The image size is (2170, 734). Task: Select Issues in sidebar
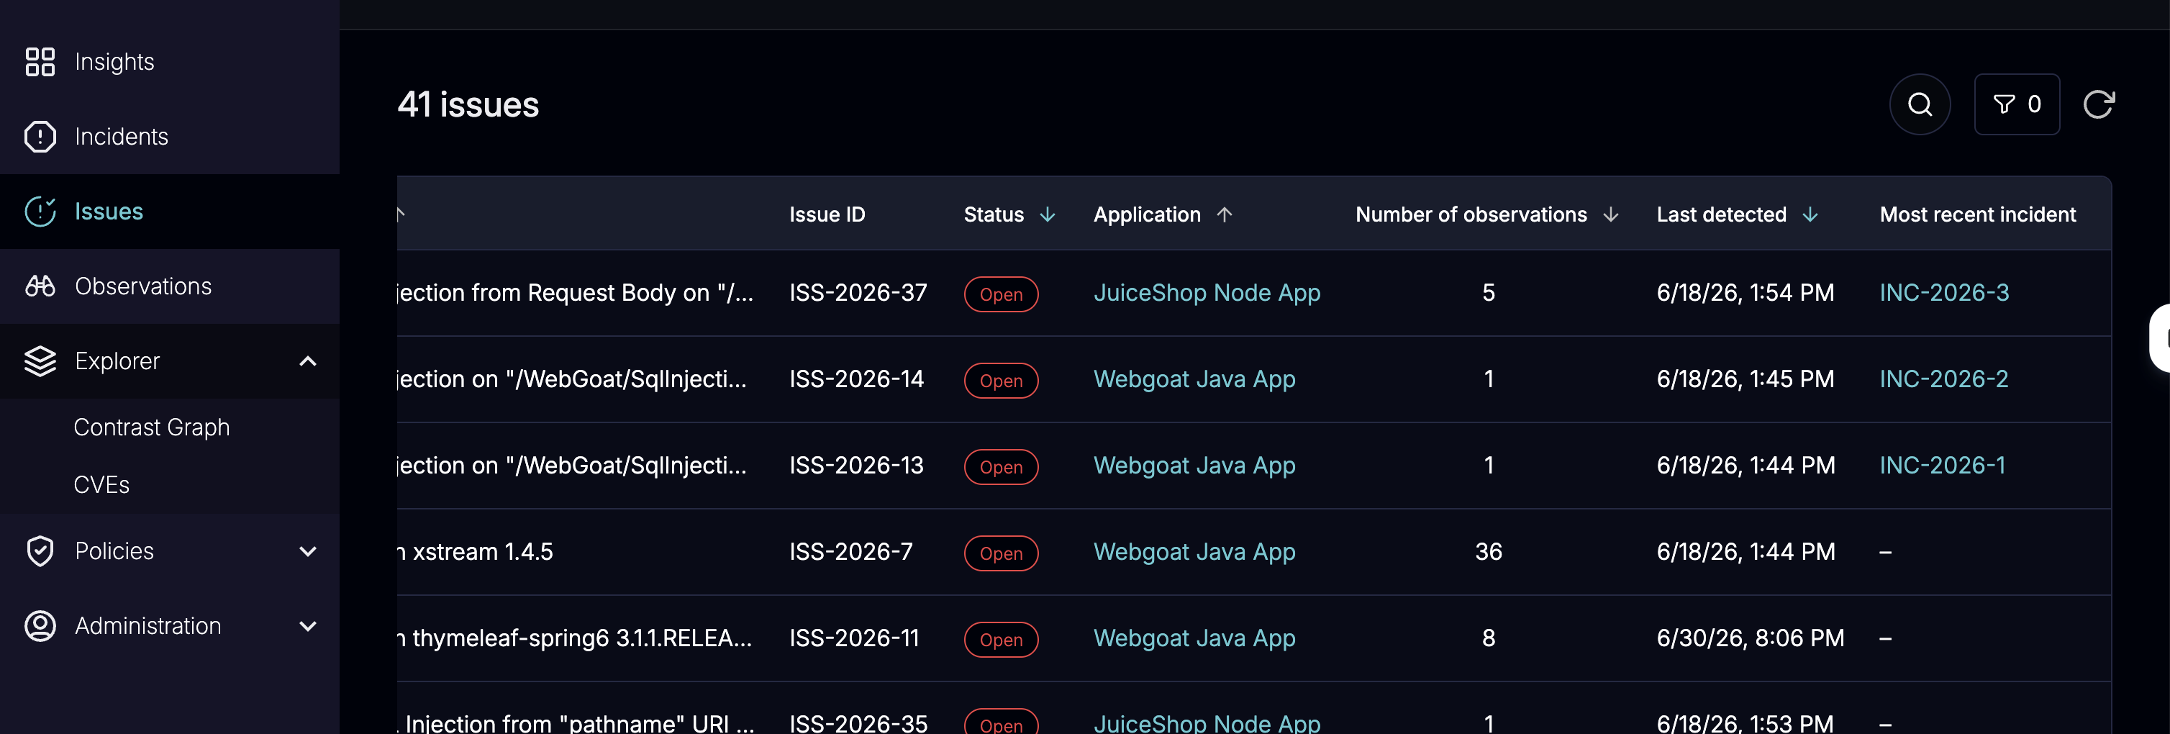pos(109,212)
